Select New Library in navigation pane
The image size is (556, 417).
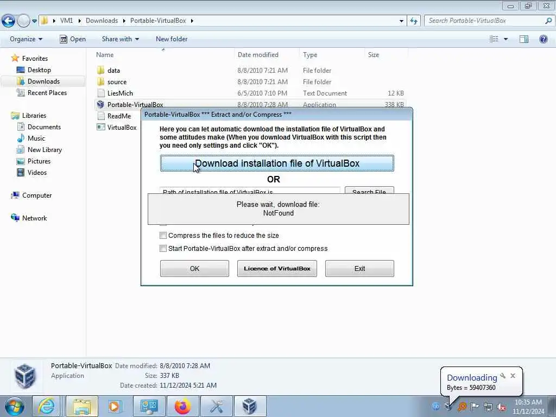coord(45,150)
